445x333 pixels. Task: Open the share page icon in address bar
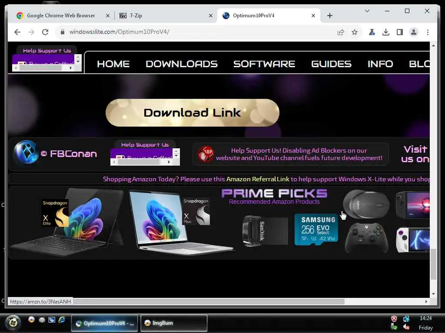[341, 32]
